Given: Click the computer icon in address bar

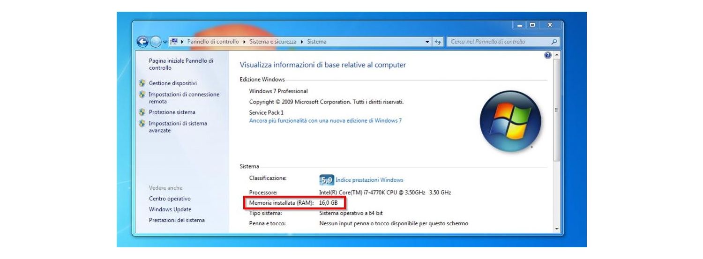Looking at the screenshot, I should click(x=174, y=42).
